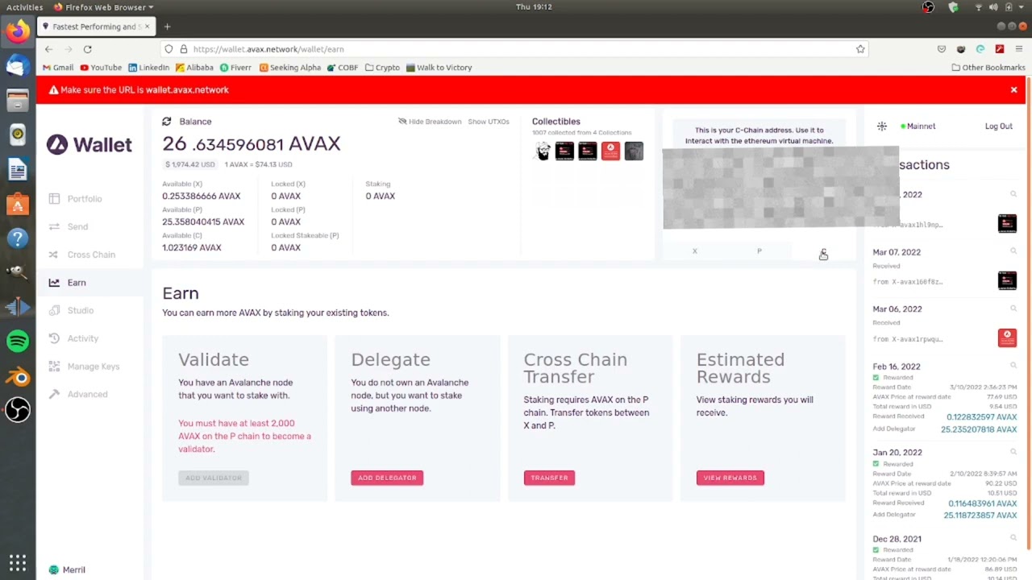Open the red Avalanche collectible thumbnail
Image resolution: width=1032 pixels, height=580 pixels.
pyautogui.click(x=610, y=151)
